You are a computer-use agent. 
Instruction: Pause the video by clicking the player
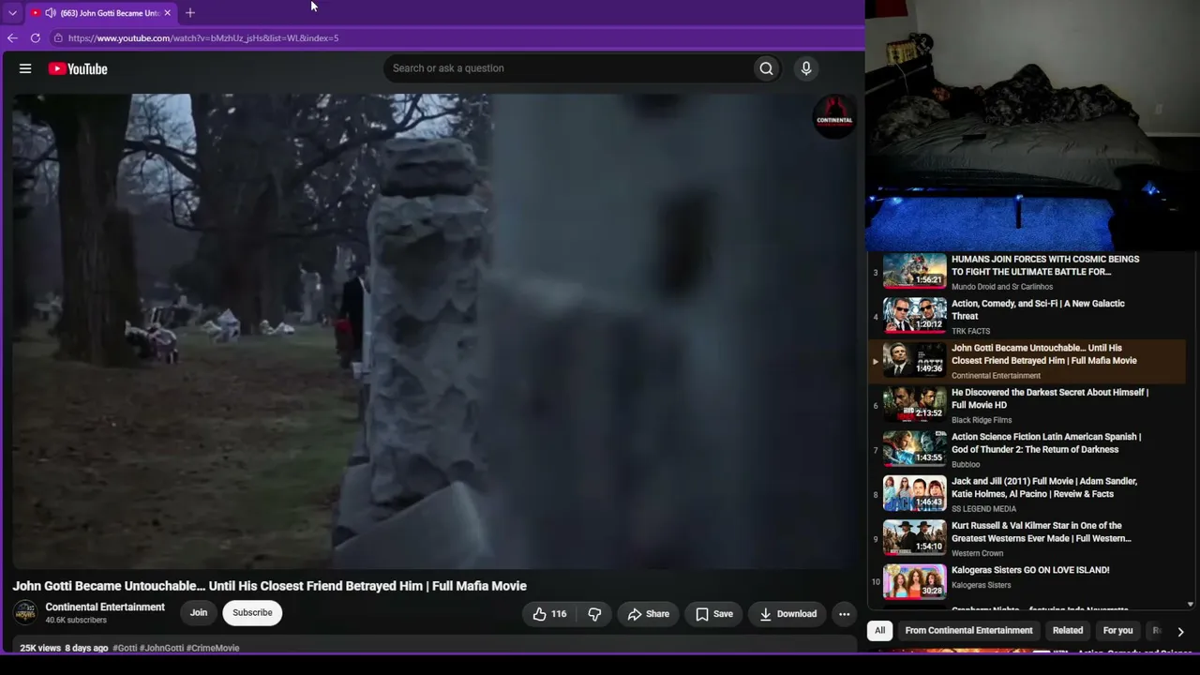[x=434, y=330]
